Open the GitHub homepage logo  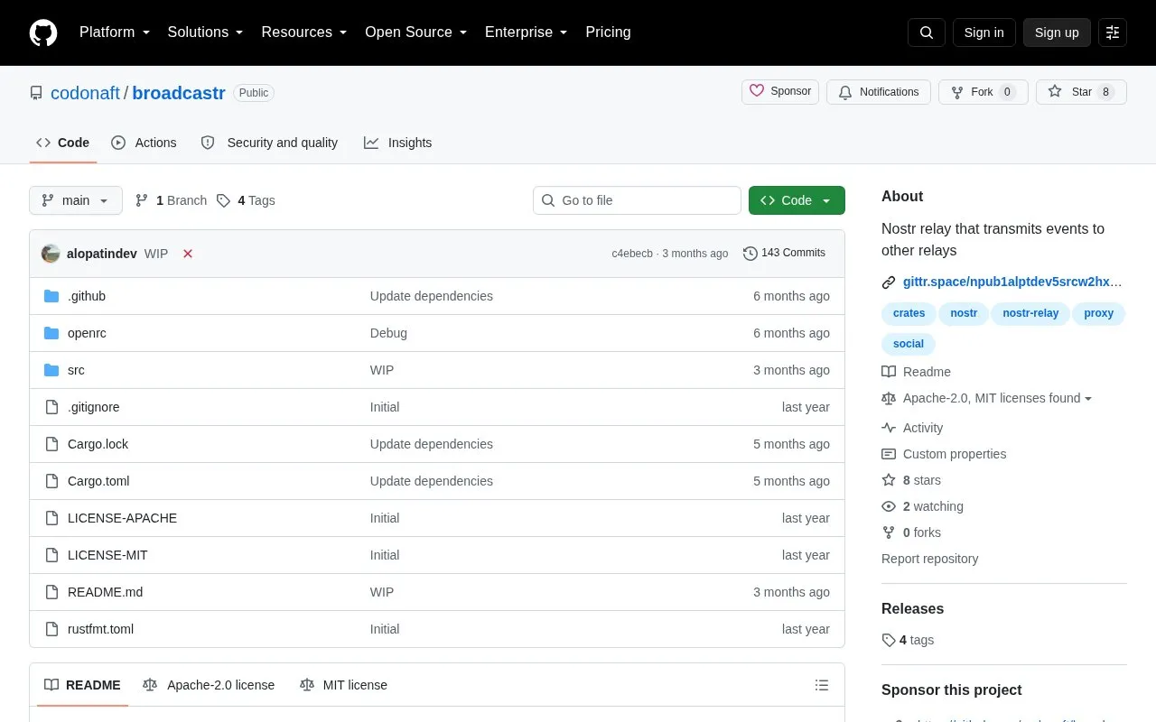coord(43,32)
